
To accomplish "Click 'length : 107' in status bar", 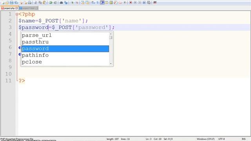I will pos(113,139).
